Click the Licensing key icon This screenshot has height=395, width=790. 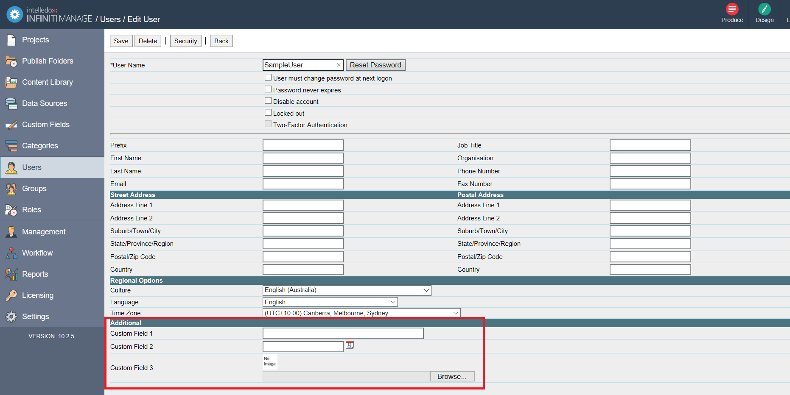(x=11, y=295)
